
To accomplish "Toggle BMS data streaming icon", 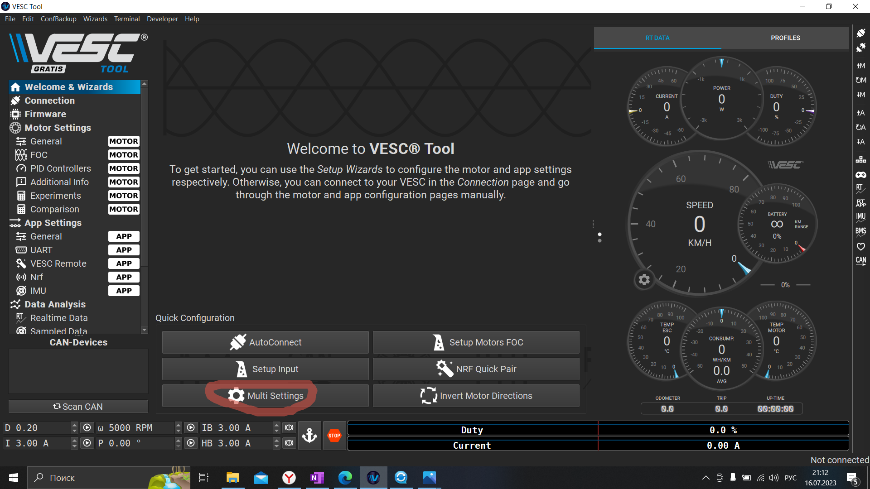I will point(860,232).
